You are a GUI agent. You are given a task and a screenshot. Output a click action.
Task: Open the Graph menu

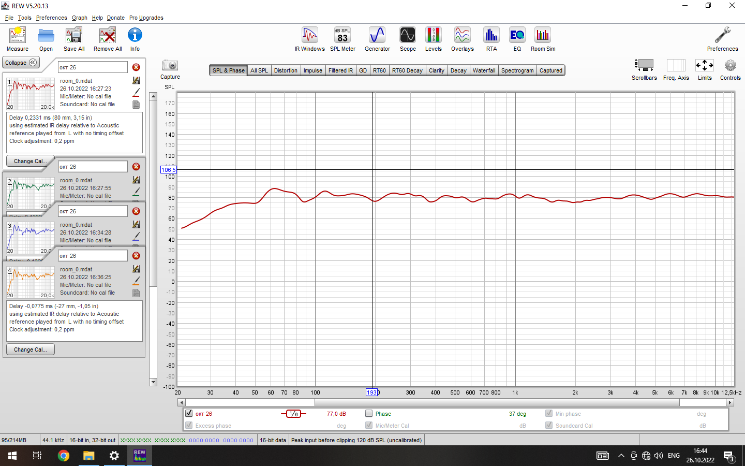(80, 18)
